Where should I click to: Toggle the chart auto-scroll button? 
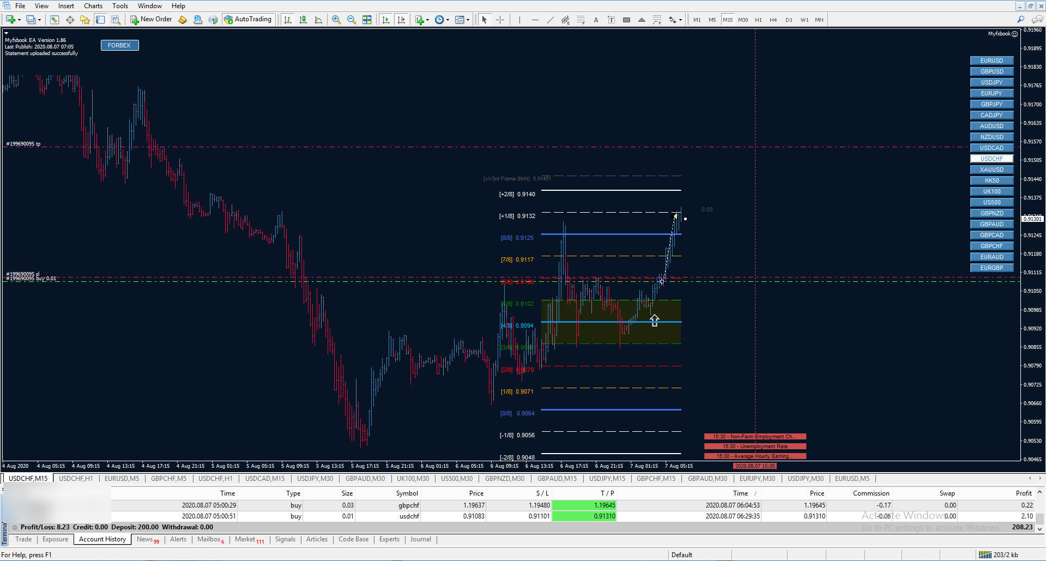click(386, 20)
